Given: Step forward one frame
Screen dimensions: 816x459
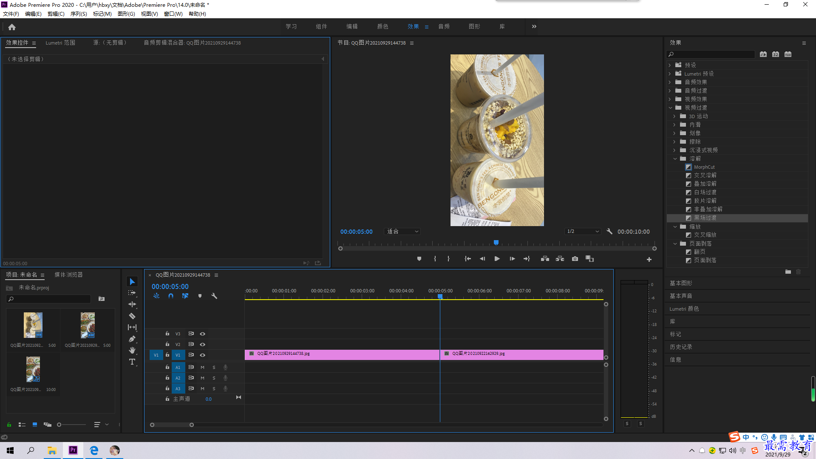Looking at the screenshot, I should pyautogui.click(x=512, y=259).
